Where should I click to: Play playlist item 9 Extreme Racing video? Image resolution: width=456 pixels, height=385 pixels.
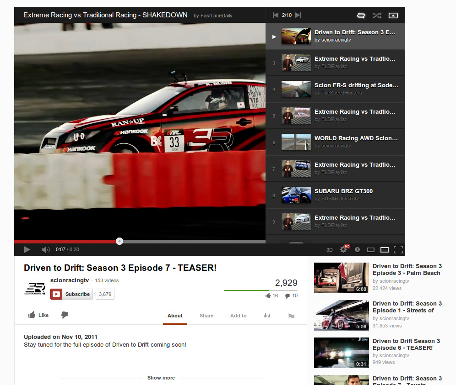tap(335, 222)
